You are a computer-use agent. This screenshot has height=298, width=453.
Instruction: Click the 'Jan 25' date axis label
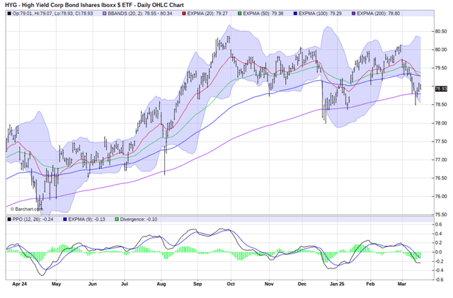(337, 284)
